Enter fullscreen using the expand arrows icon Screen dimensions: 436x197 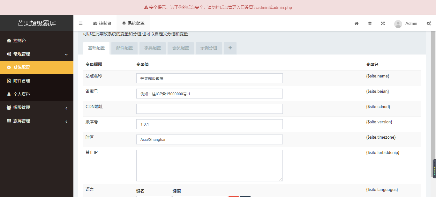click(x=383, y=23)
